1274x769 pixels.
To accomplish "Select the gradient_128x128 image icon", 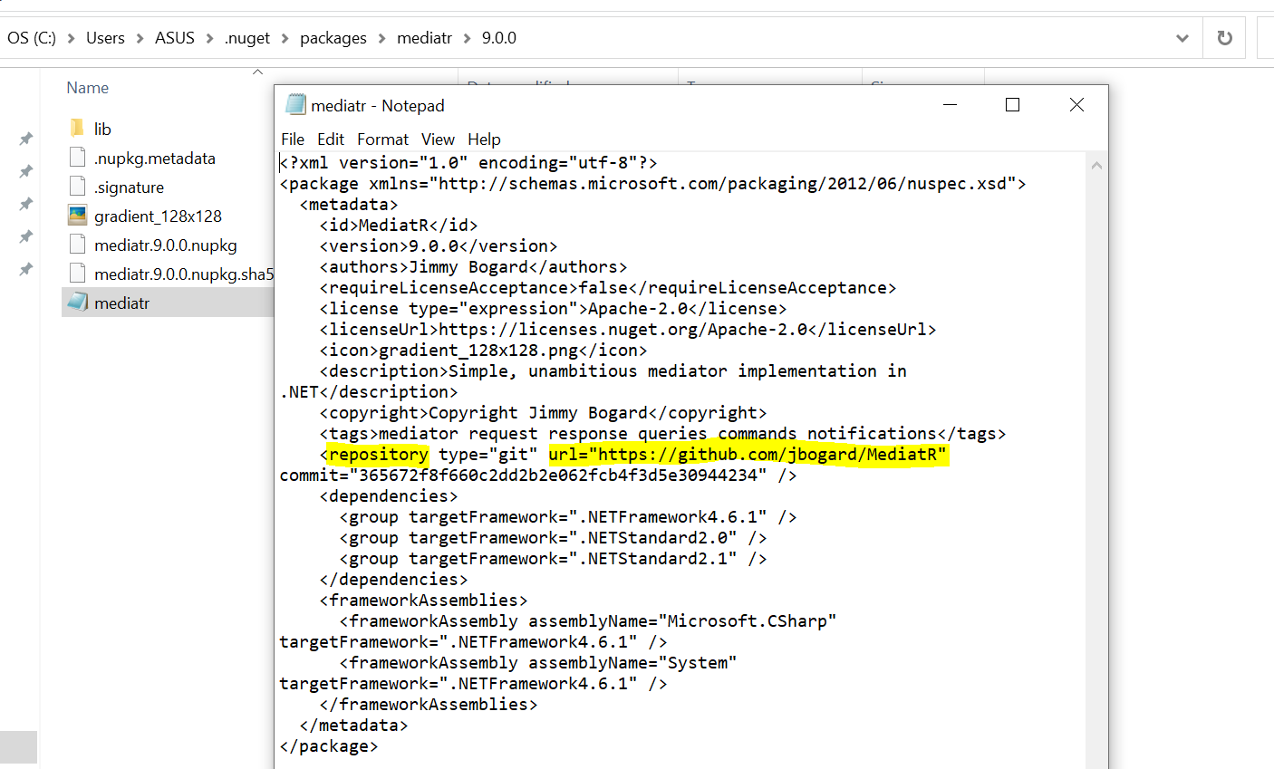I will click(78, 216).
